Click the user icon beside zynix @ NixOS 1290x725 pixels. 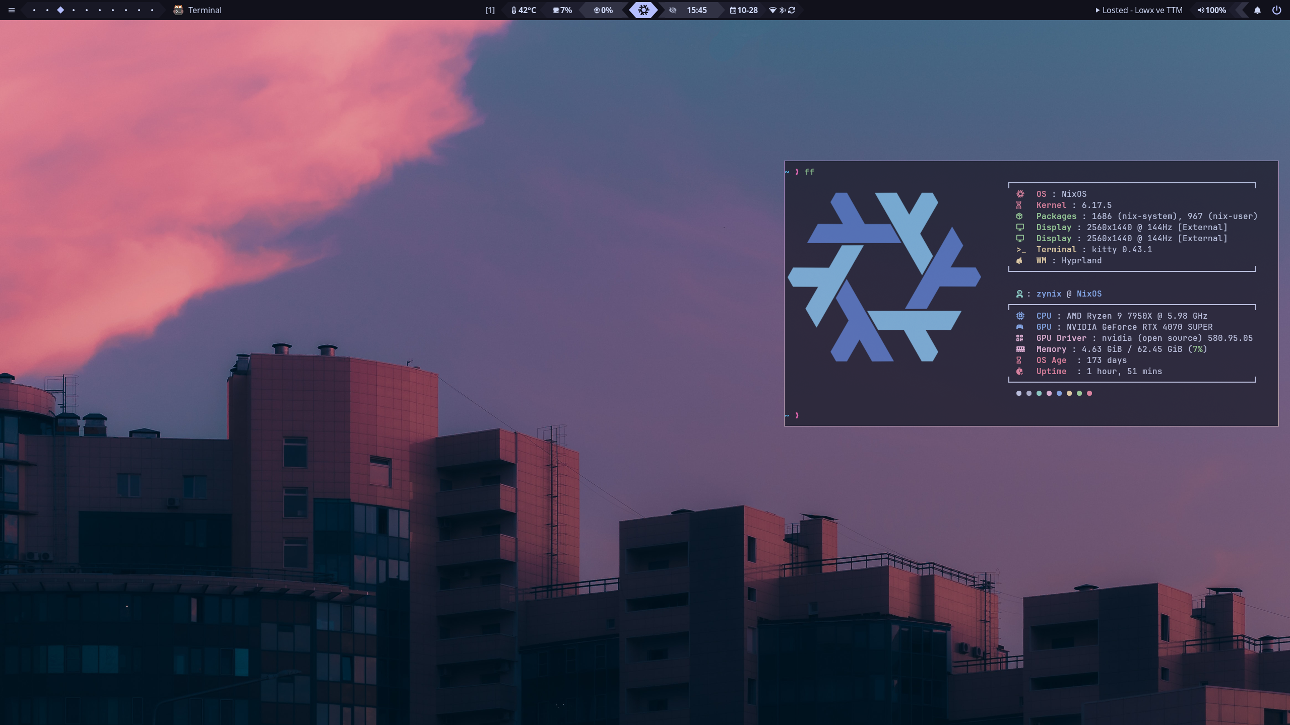(1019, 294)
